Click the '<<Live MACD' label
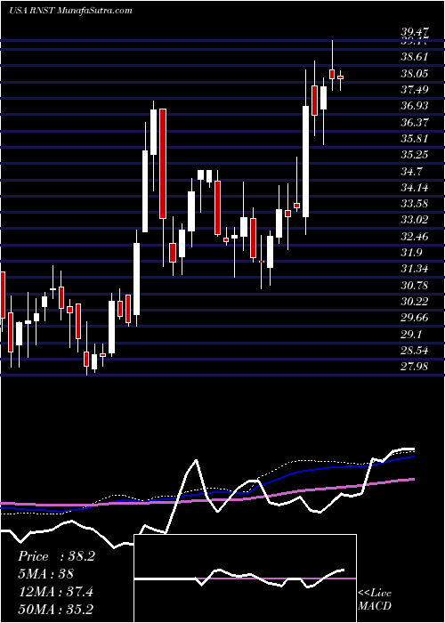Viewport: 445px width, 623px height. 375,600
